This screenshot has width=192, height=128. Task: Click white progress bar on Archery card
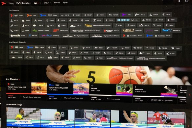pos(111,95)
